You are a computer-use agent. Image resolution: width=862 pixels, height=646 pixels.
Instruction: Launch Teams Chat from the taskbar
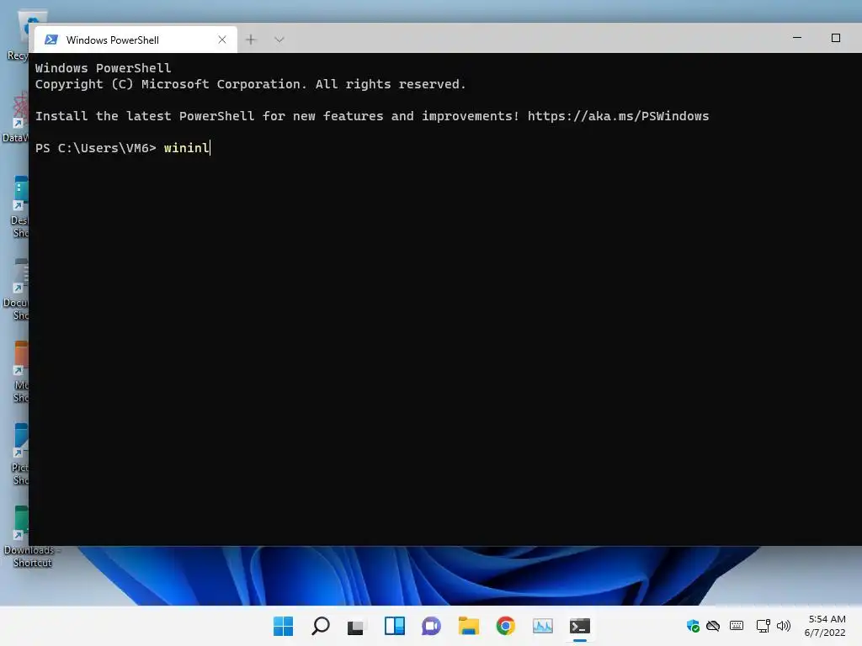coord(432,626)
